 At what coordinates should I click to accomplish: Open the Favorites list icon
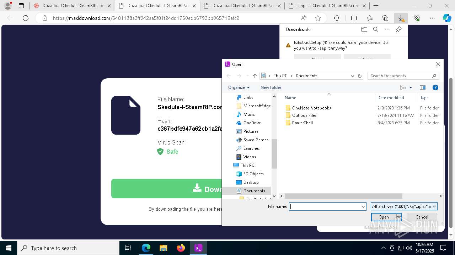pos(370,18)
